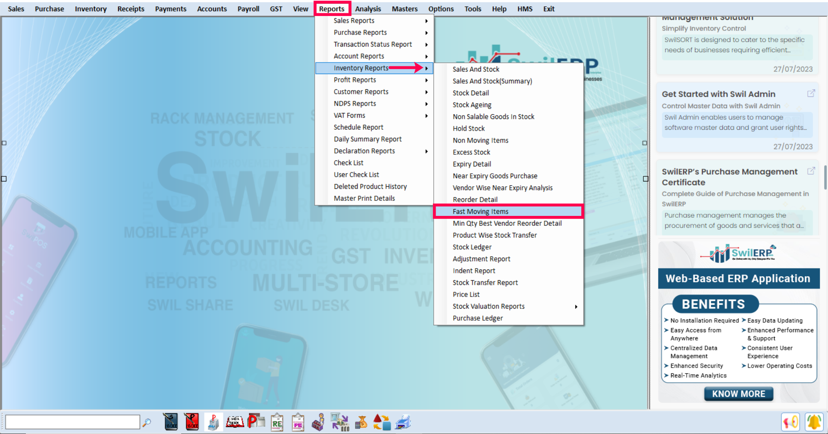Open the Reports menu

pos(332,9)
